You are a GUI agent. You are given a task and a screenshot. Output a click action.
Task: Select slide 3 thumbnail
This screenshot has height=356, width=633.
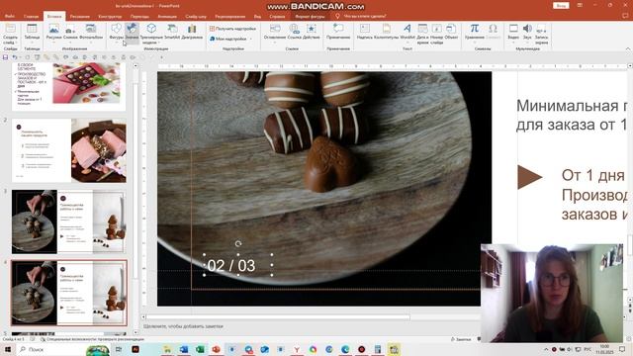pos(69,222)
